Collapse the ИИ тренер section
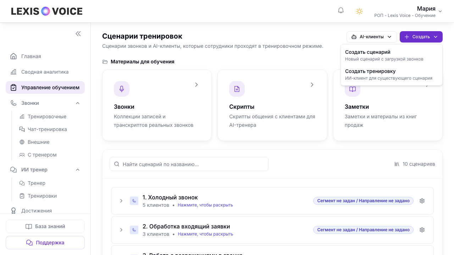The width and height of the screenshot is (454, 255). [78, 170]
